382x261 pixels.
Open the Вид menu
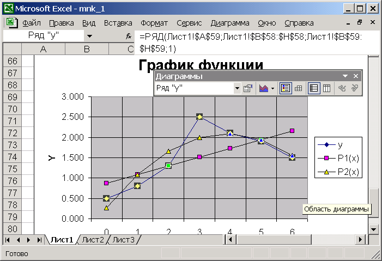coord(89,23)
